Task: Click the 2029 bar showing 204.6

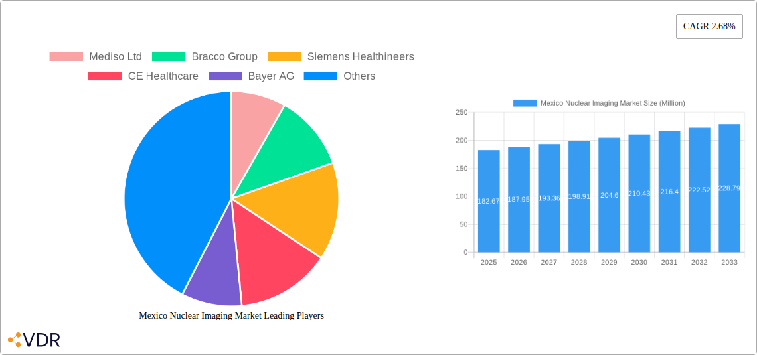Action: tap(610, 195)
